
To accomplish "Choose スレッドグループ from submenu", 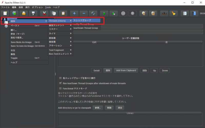I will [86, 20].
